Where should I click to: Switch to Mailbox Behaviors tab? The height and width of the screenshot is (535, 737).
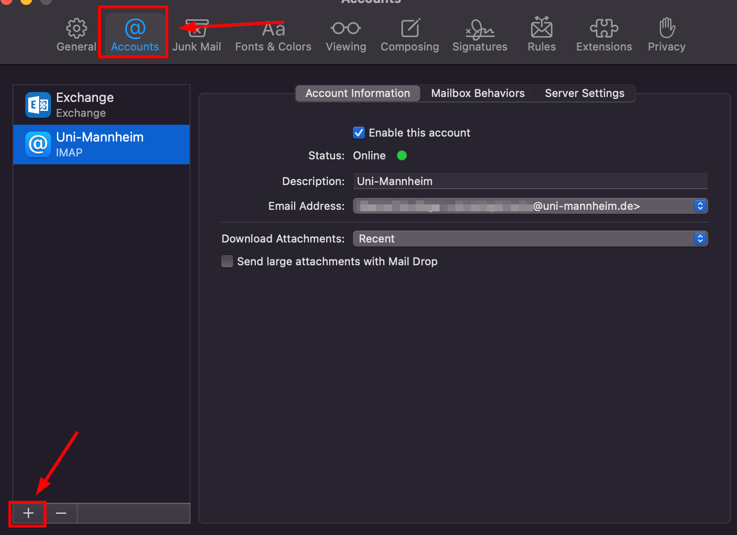(478, 94)
